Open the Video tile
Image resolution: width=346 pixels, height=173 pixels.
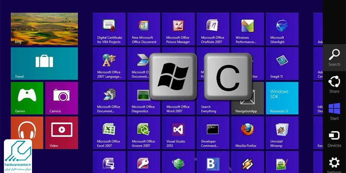[x=61, y=133]
